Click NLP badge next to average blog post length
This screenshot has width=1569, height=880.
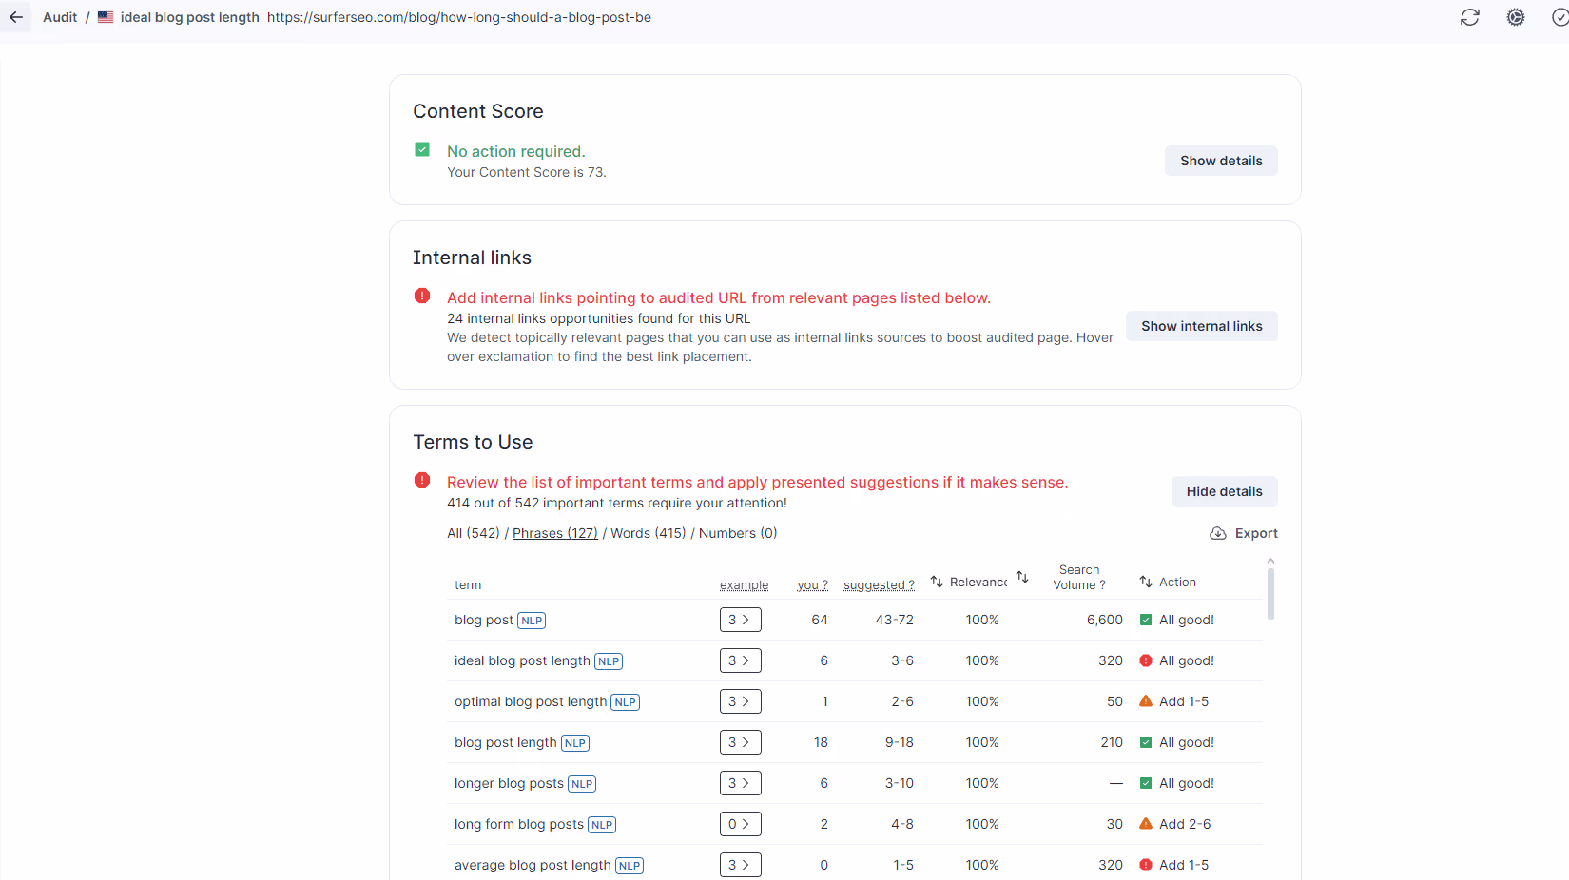[630, 866]
